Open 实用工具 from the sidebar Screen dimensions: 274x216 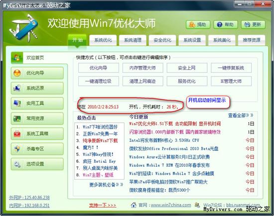click(37, 103)
